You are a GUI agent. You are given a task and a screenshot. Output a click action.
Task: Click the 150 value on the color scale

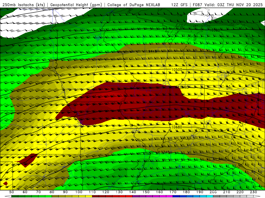click(x=146, y=192)
